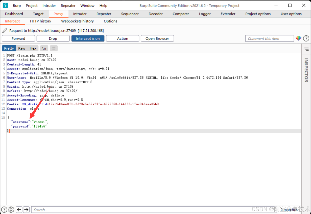311x214 pixels.
Task: Open the Help menu
Action: click(x=103, y=6)
